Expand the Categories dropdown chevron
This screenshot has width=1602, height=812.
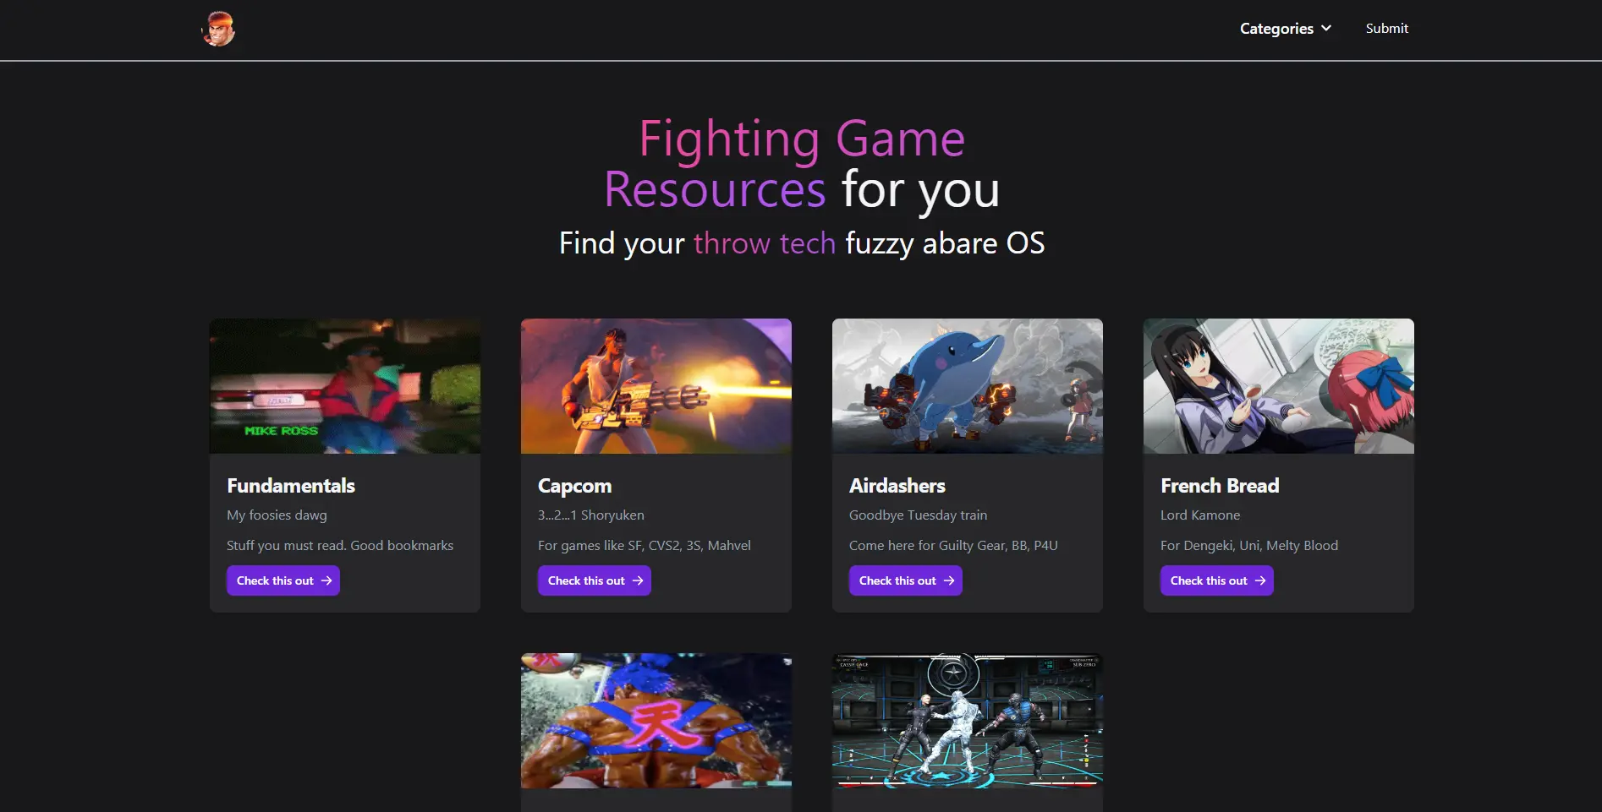coord(1326,28)
